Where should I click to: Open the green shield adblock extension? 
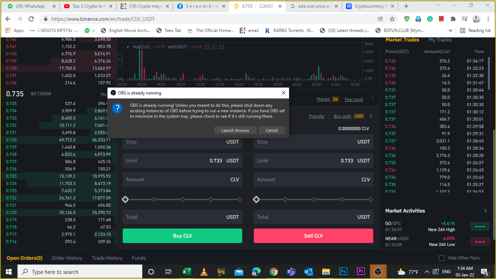407,19
